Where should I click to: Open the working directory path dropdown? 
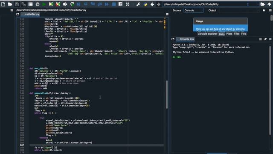click(x=258, y=4)
